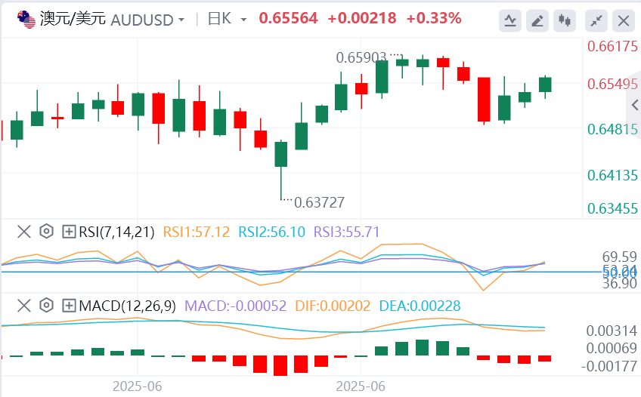Click the DEA:0.00228 value
The width and height of the screenshot is (641, 397).
point(420,306)
